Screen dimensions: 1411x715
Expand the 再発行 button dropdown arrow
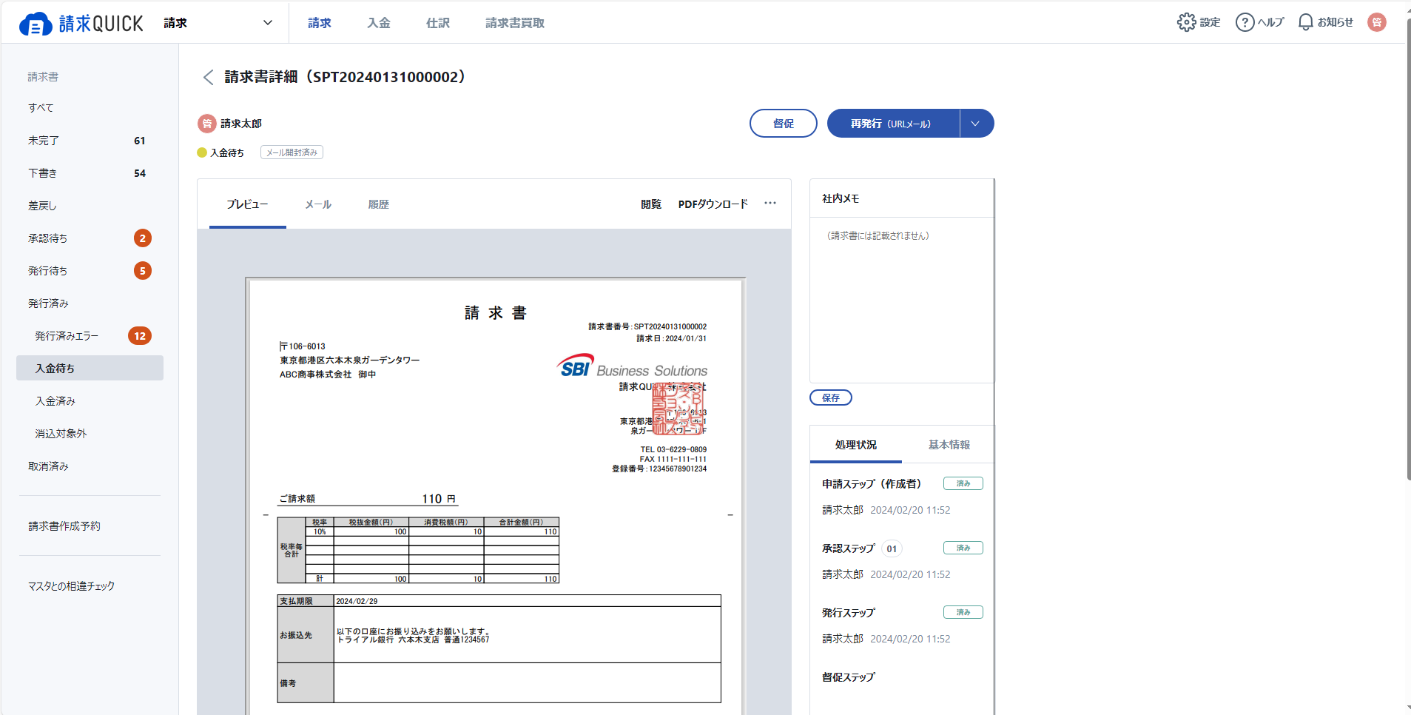pyautogui.click(x=975, y=124)
